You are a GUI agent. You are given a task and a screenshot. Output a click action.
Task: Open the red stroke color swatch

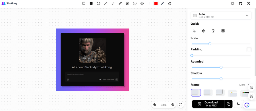click(156, 3)
